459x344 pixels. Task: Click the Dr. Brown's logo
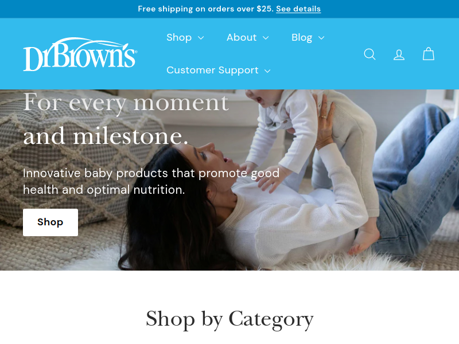[80, 54]
